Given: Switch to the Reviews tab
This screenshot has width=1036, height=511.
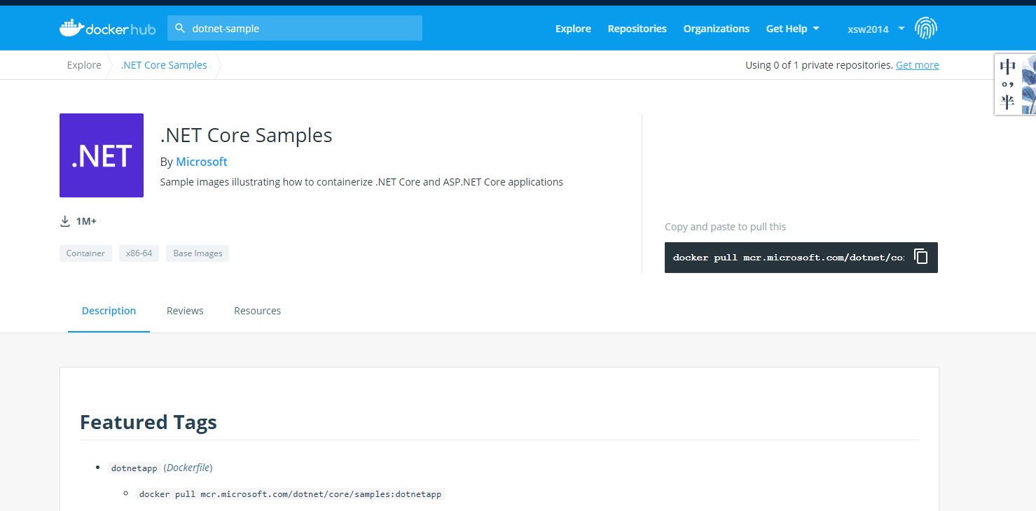Looking at the screenshot, I should (x=185, y=311).
